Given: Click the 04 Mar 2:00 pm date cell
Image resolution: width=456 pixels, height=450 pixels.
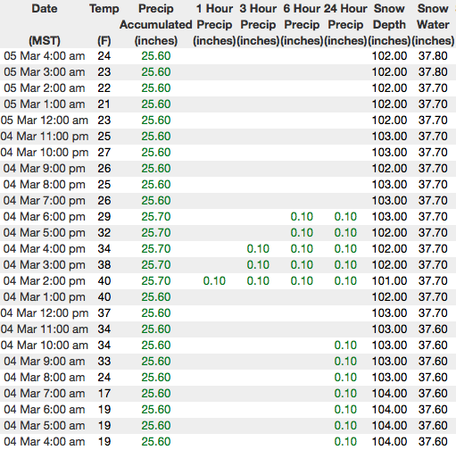Looking at the screenshot, I should 45,281.
